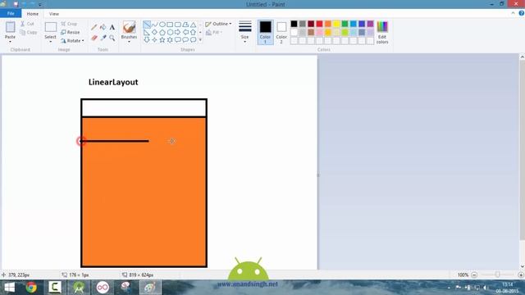Choose the Five-point star shape
The height and width of the screenshot is (295, 525).
coord(162,40)
